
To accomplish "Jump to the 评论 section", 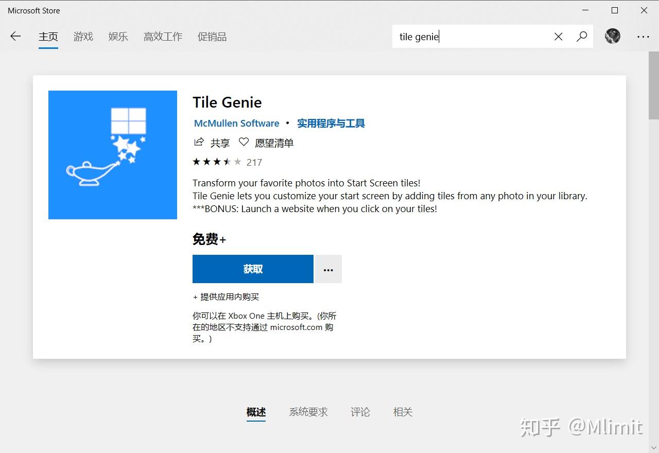I will tap(360, 412).
